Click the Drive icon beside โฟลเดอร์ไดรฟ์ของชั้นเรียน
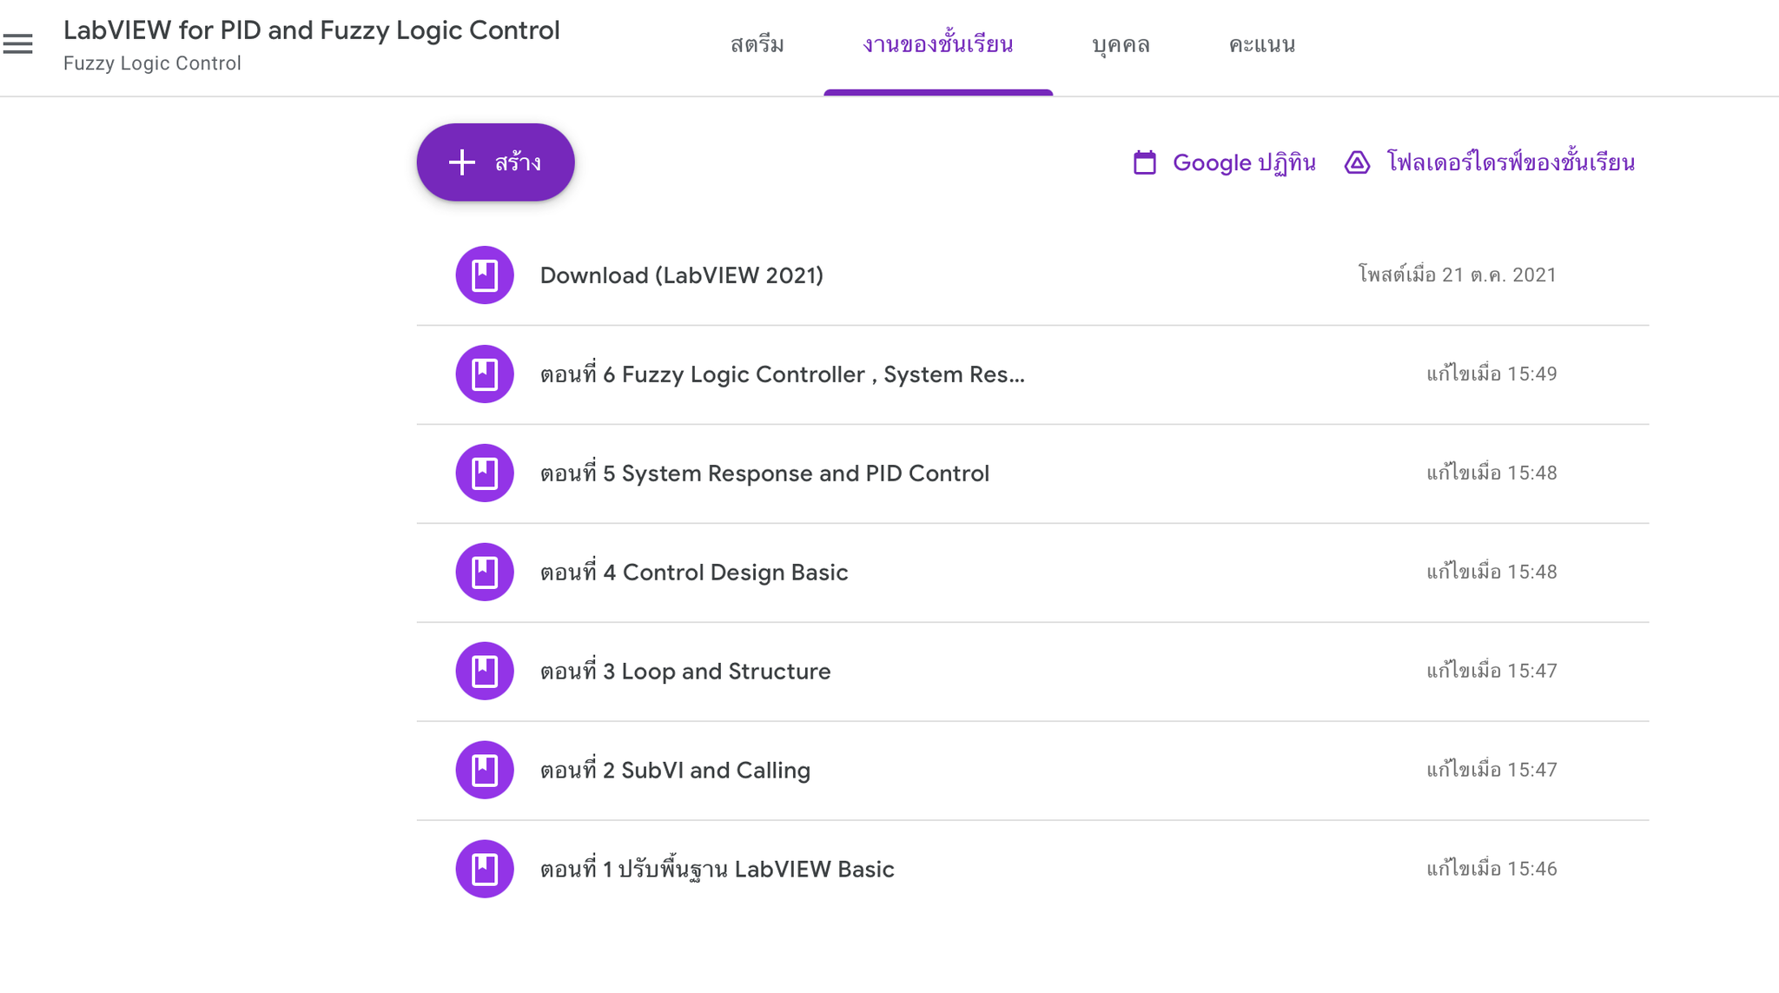The height and width of the screenshot is (993, 1779). pyautogui.click(x=1357, y=162)
